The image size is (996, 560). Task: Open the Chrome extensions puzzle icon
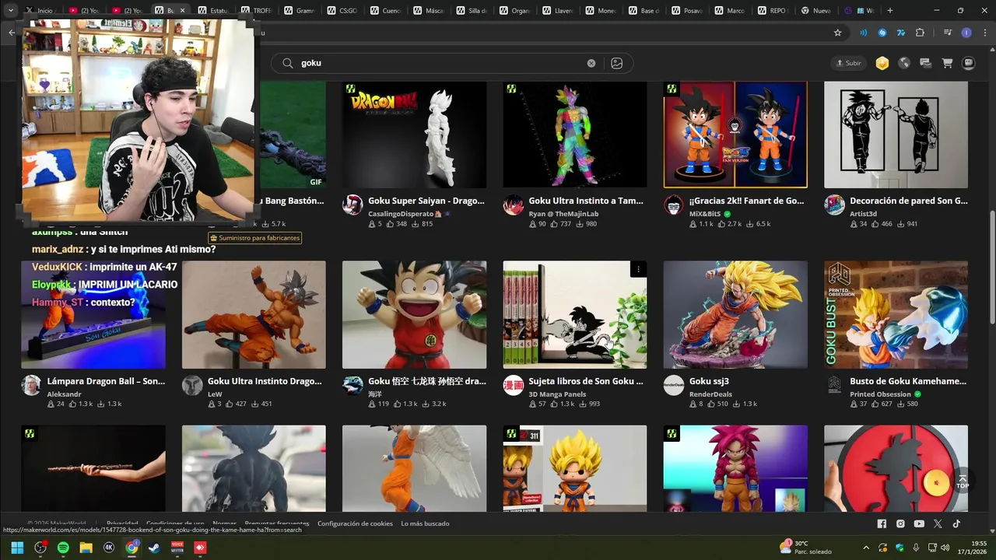pyautogui.click(x=921, y=33)
